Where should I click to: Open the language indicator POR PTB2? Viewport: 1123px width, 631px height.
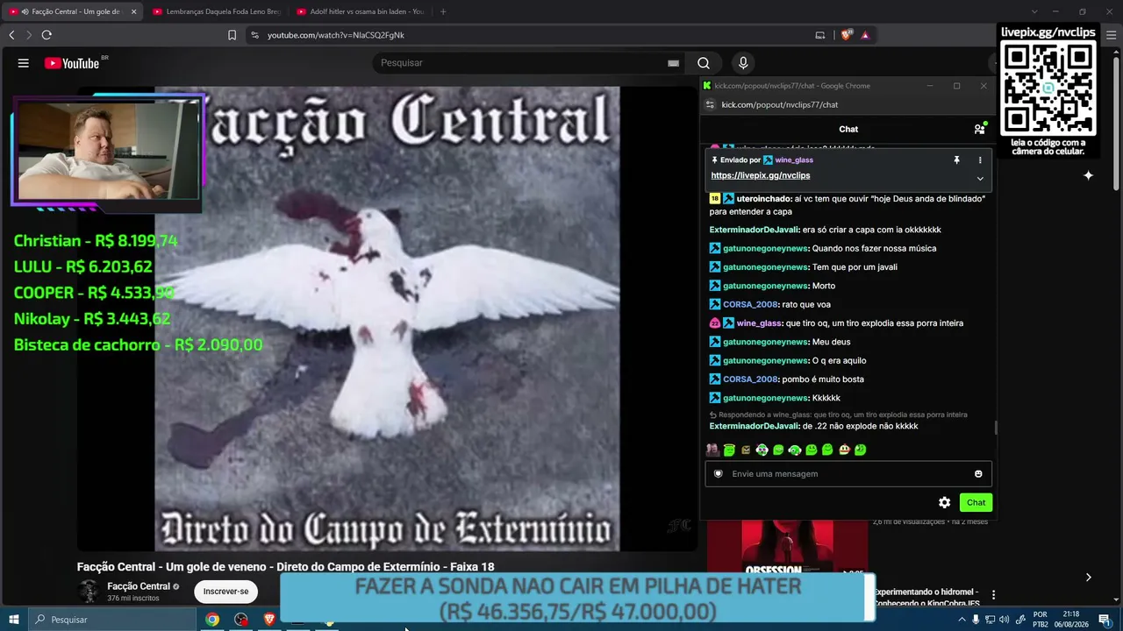[1041, 620]
